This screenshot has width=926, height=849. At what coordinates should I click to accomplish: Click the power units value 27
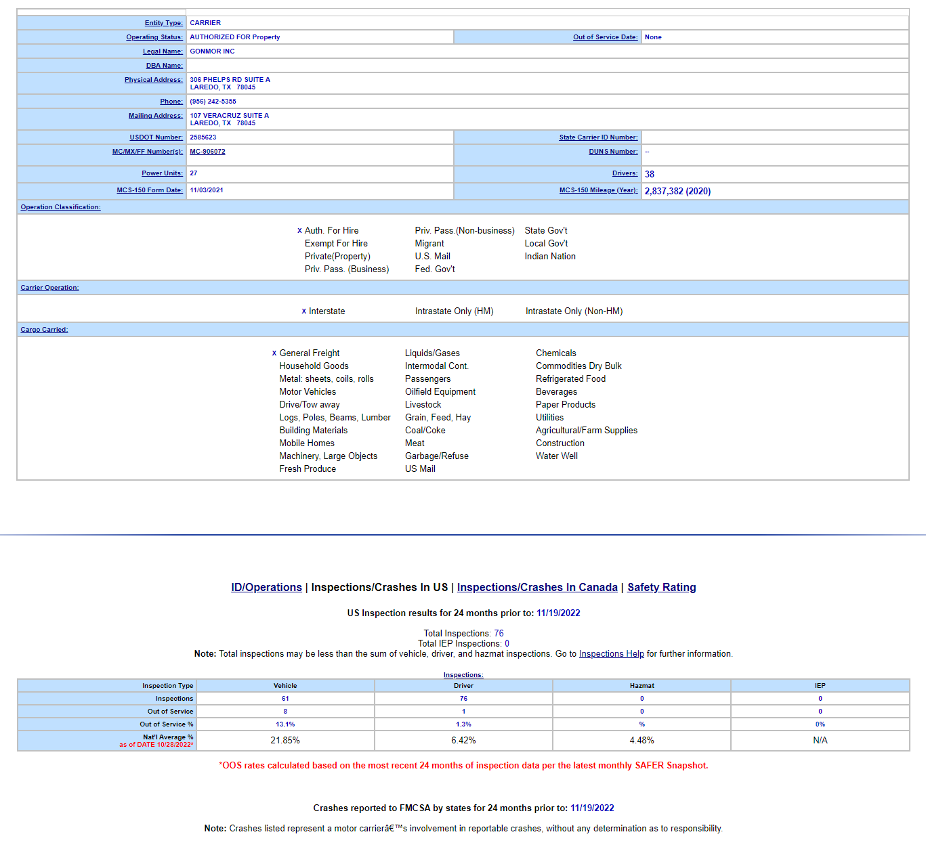(x=194, y=173)
